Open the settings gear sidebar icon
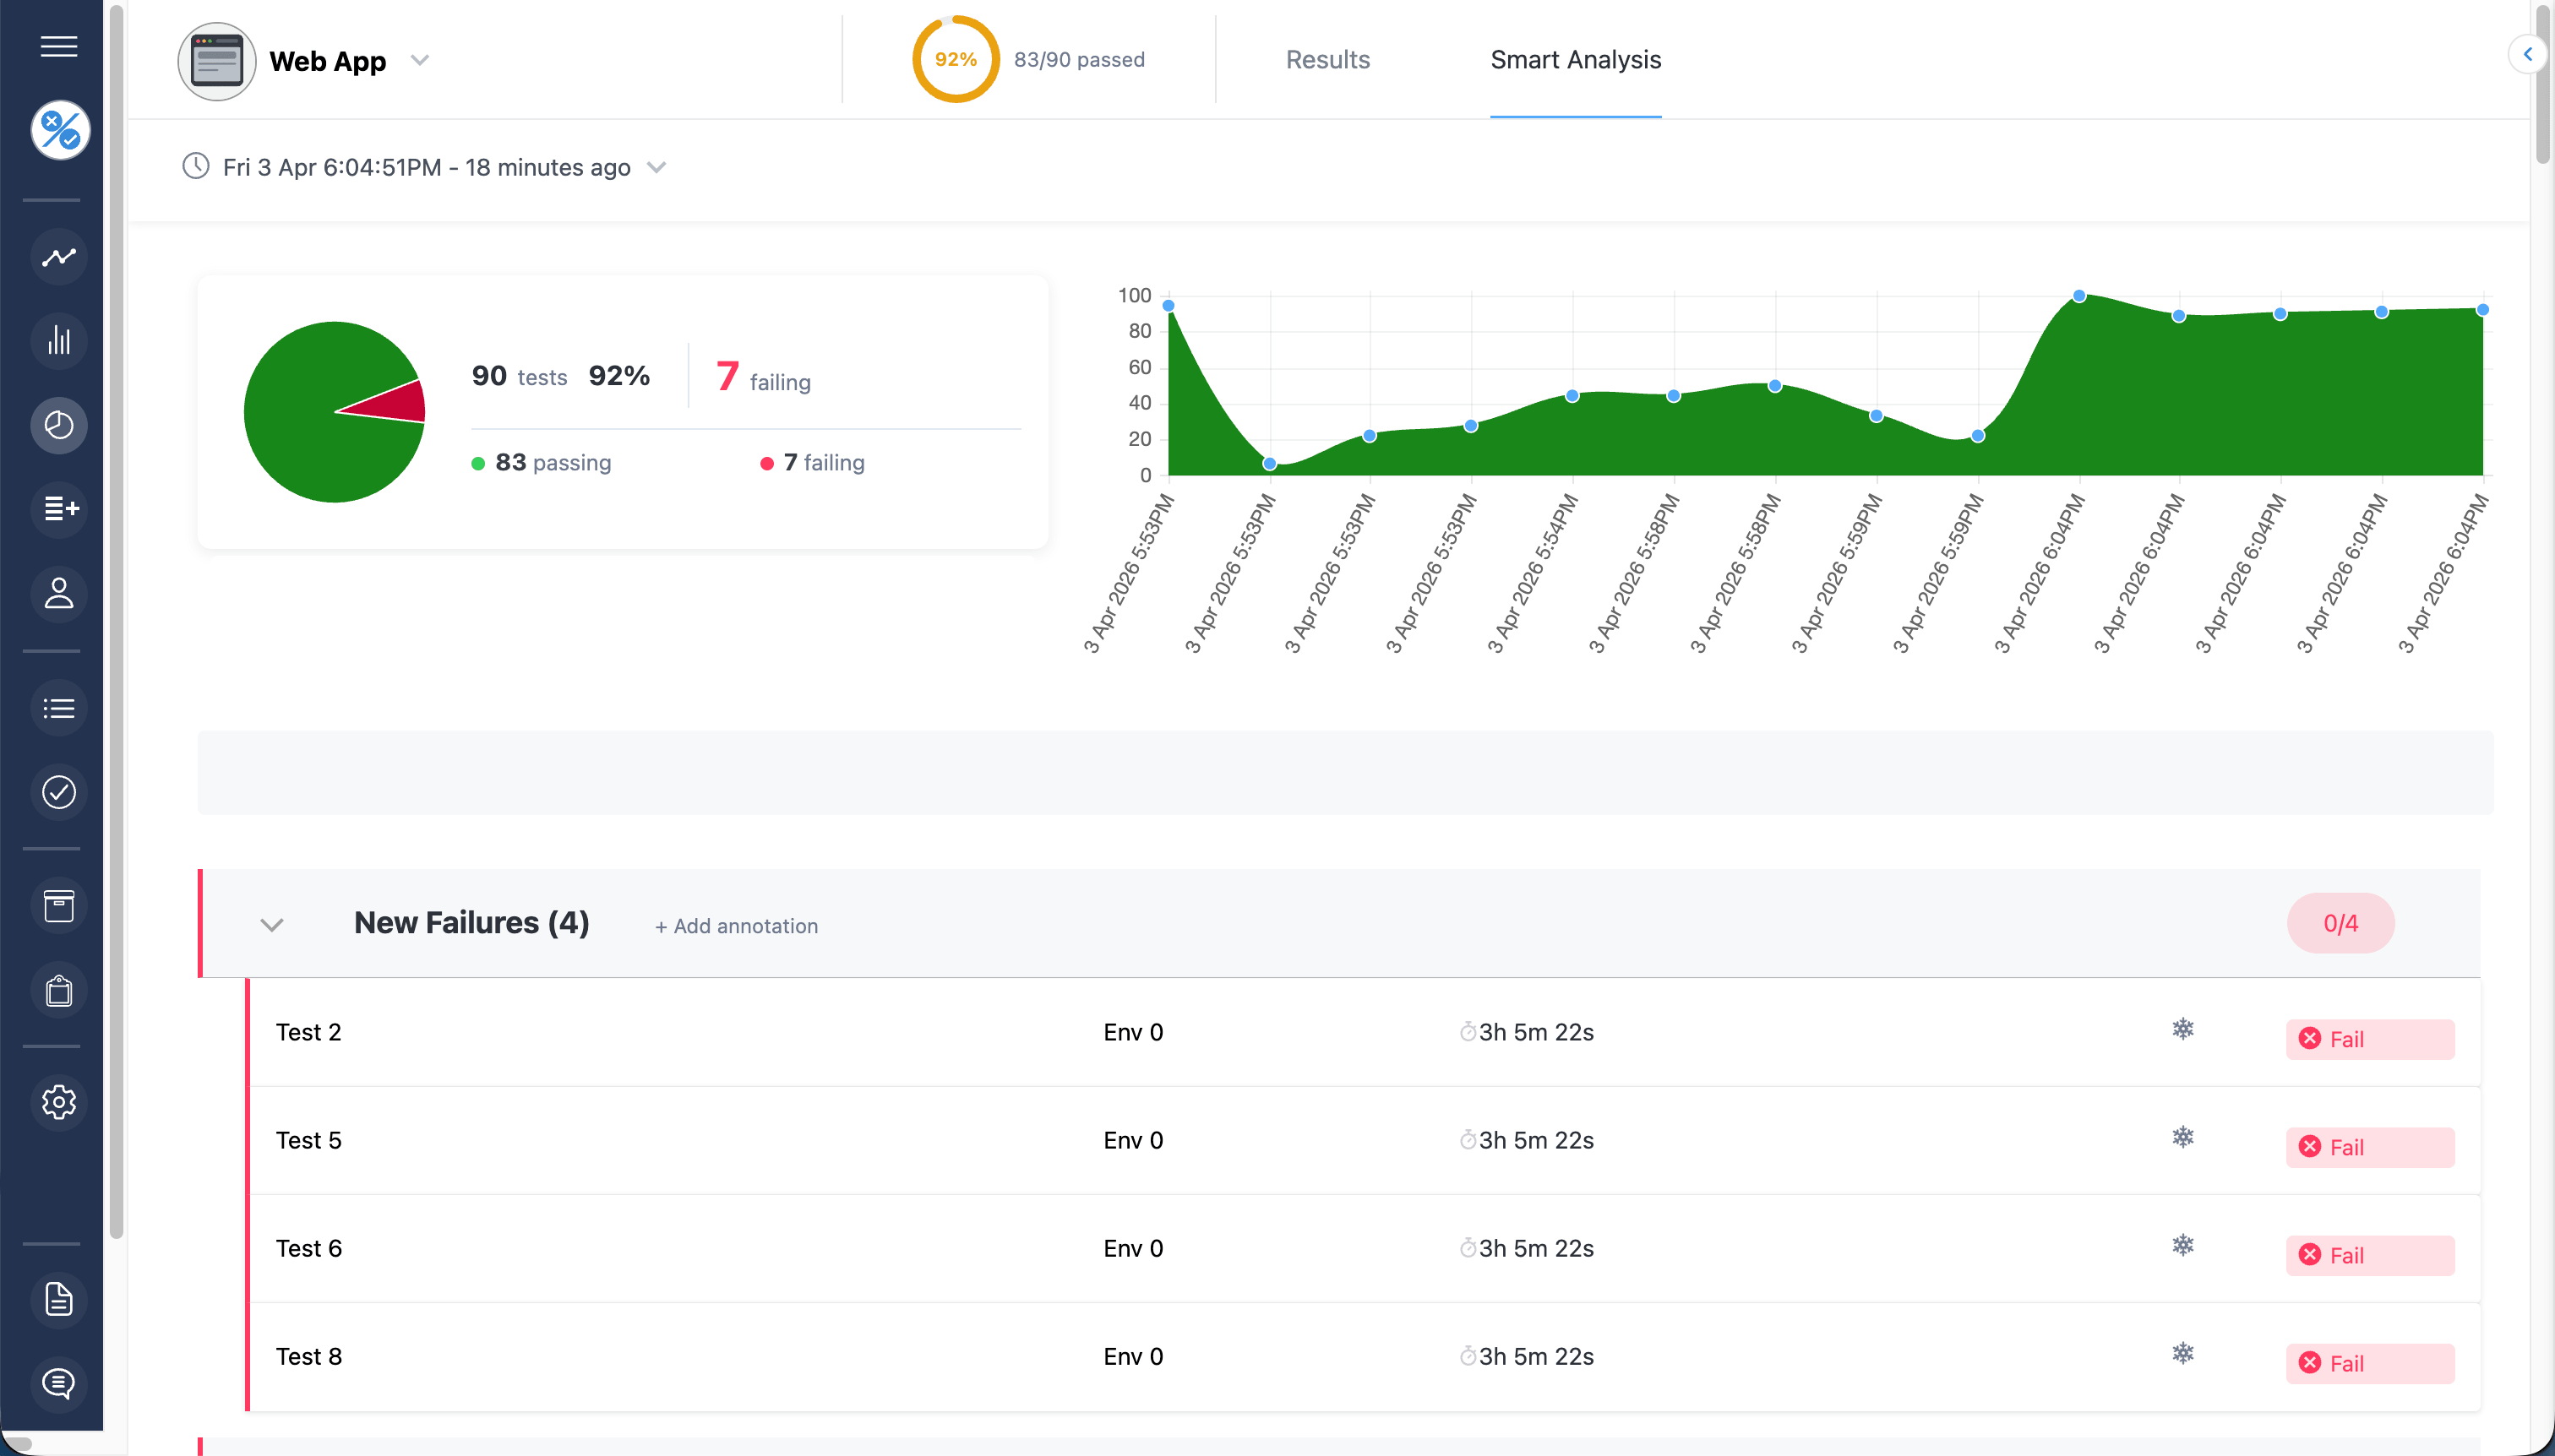 (x=59, y=1102)
